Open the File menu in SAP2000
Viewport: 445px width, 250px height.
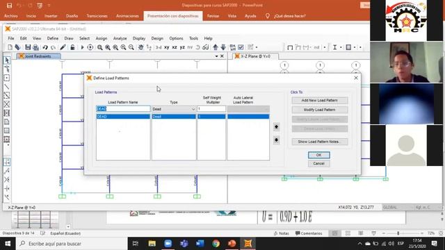click(11, 38)
